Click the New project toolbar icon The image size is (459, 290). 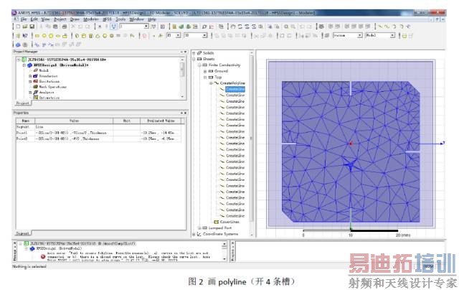pos(18,27)
